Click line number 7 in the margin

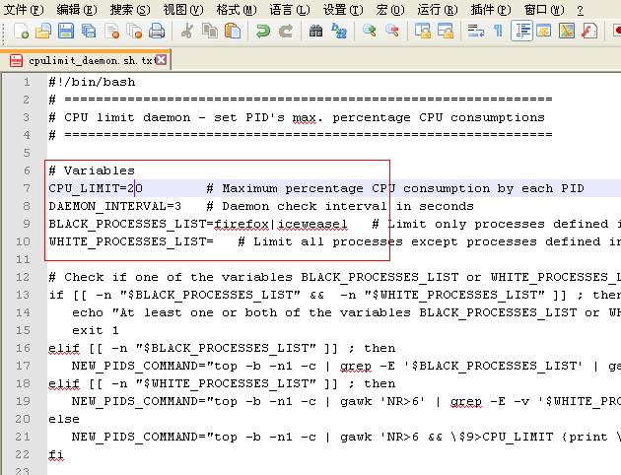coord(27,188)
